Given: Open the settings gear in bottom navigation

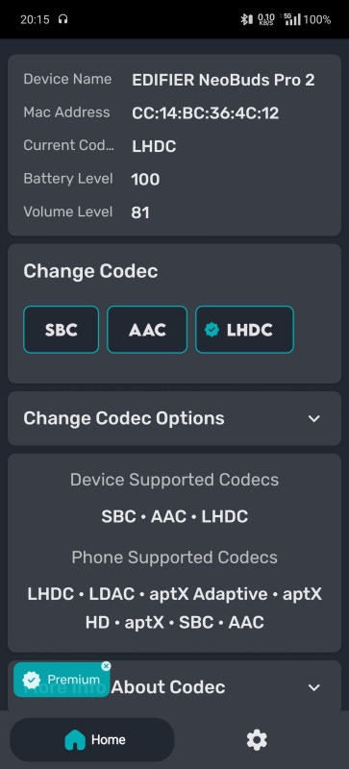Looking at the screenshot, I should [257, 739].
